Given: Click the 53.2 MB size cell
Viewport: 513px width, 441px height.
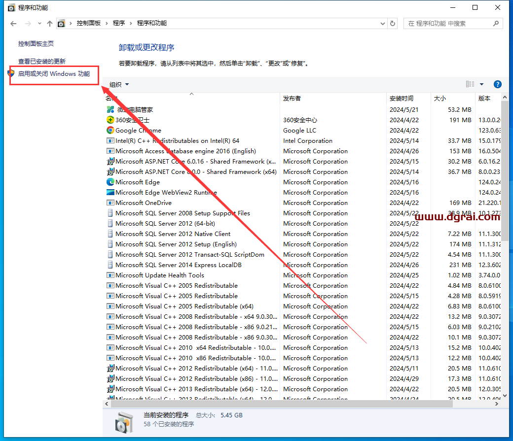Looking at the screenshot, I should click(x=460, y=109).
